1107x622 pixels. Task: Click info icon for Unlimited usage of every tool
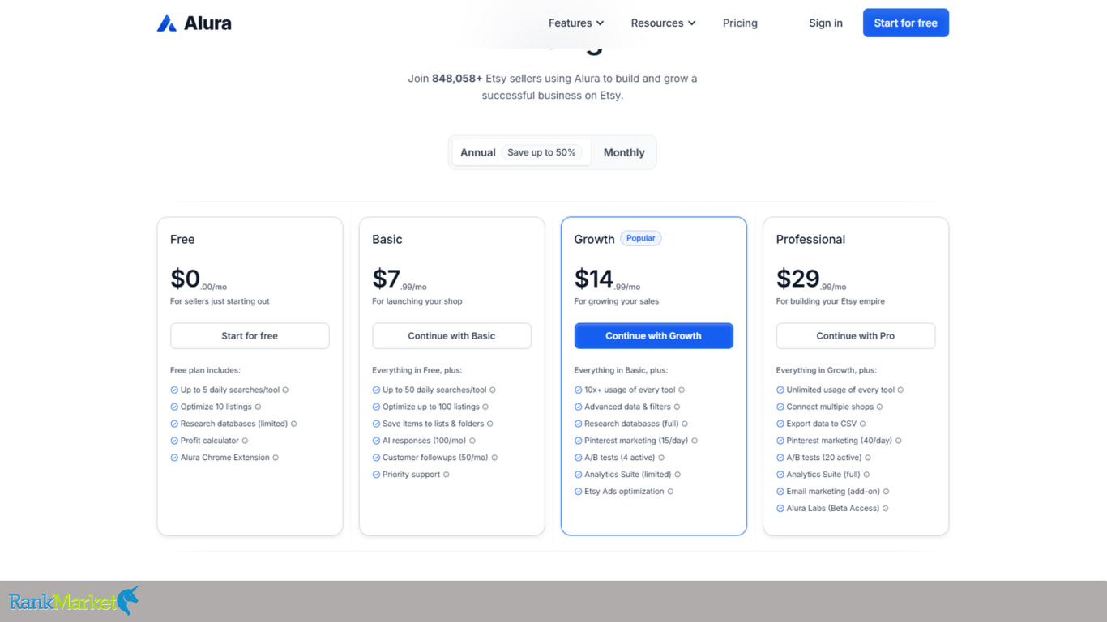click(x=900, y=390)
